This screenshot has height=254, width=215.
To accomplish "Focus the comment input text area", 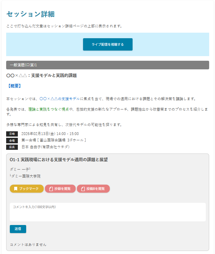I will pyautogui.click(x=108, y=212).
